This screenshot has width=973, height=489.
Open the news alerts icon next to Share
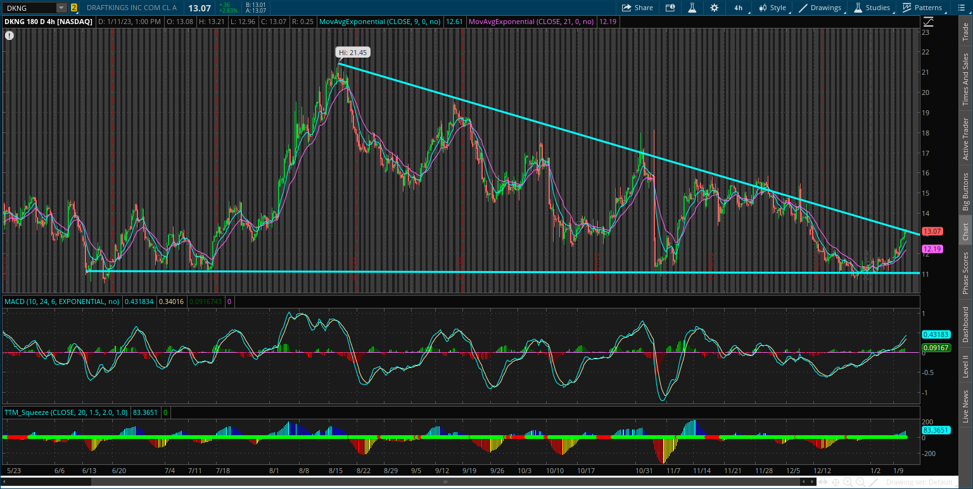pos(670,8)
